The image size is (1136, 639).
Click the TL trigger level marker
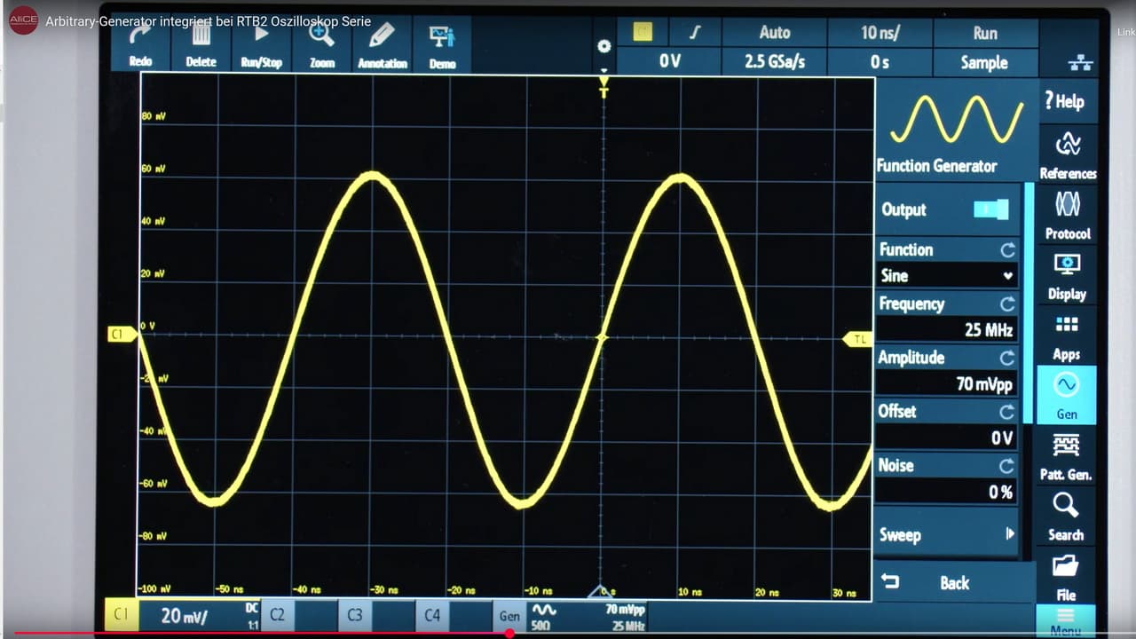857,339
